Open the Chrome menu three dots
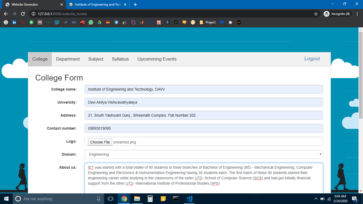Viewport: 363px width, 204px height. [357, 14]
